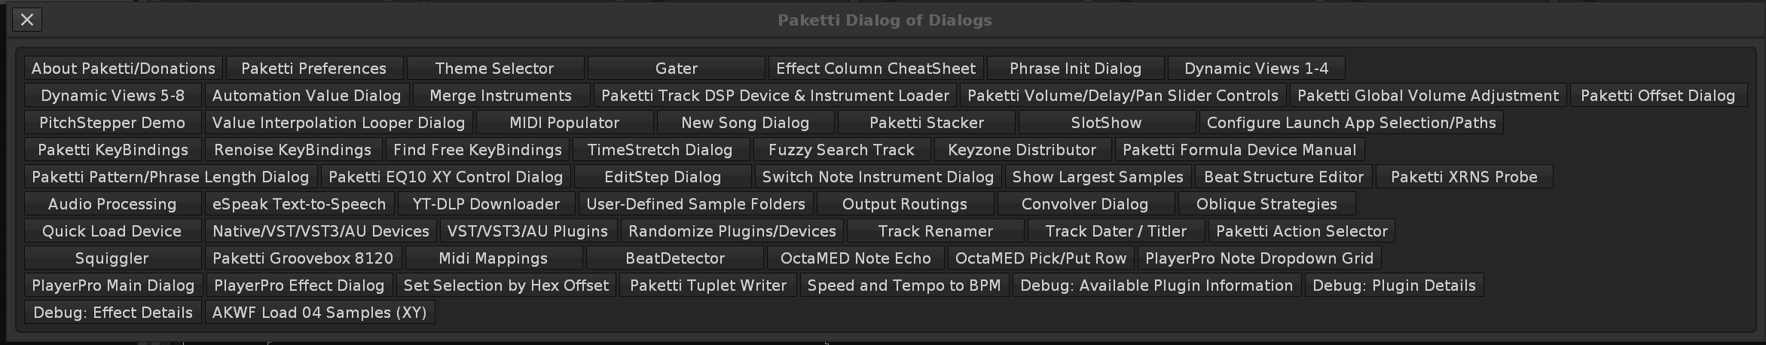
Task: Open the Find Free KeyBindings dialog
Action: pos(478,150)
